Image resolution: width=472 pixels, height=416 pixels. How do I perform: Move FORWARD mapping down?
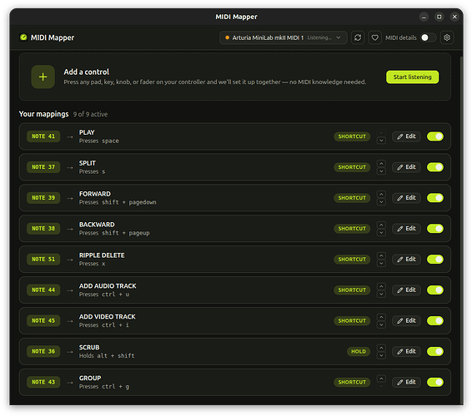pos(381,202)
